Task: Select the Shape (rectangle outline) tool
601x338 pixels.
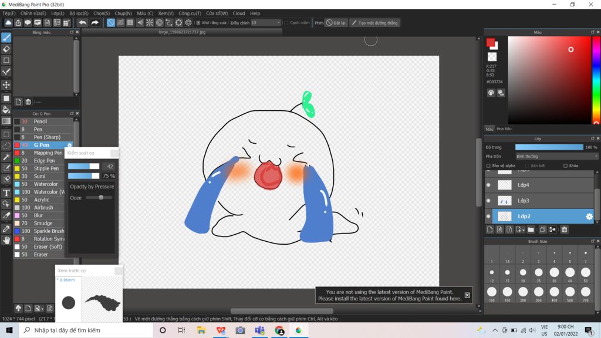Action: pyautogui.click(x=6, y=60)
